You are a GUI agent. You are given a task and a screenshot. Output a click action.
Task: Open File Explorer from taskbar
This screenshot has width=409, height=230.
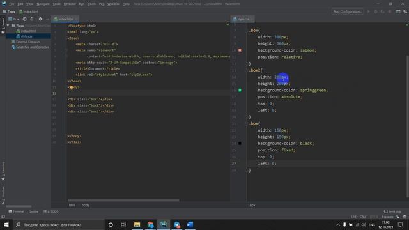[x=137, y=224]
